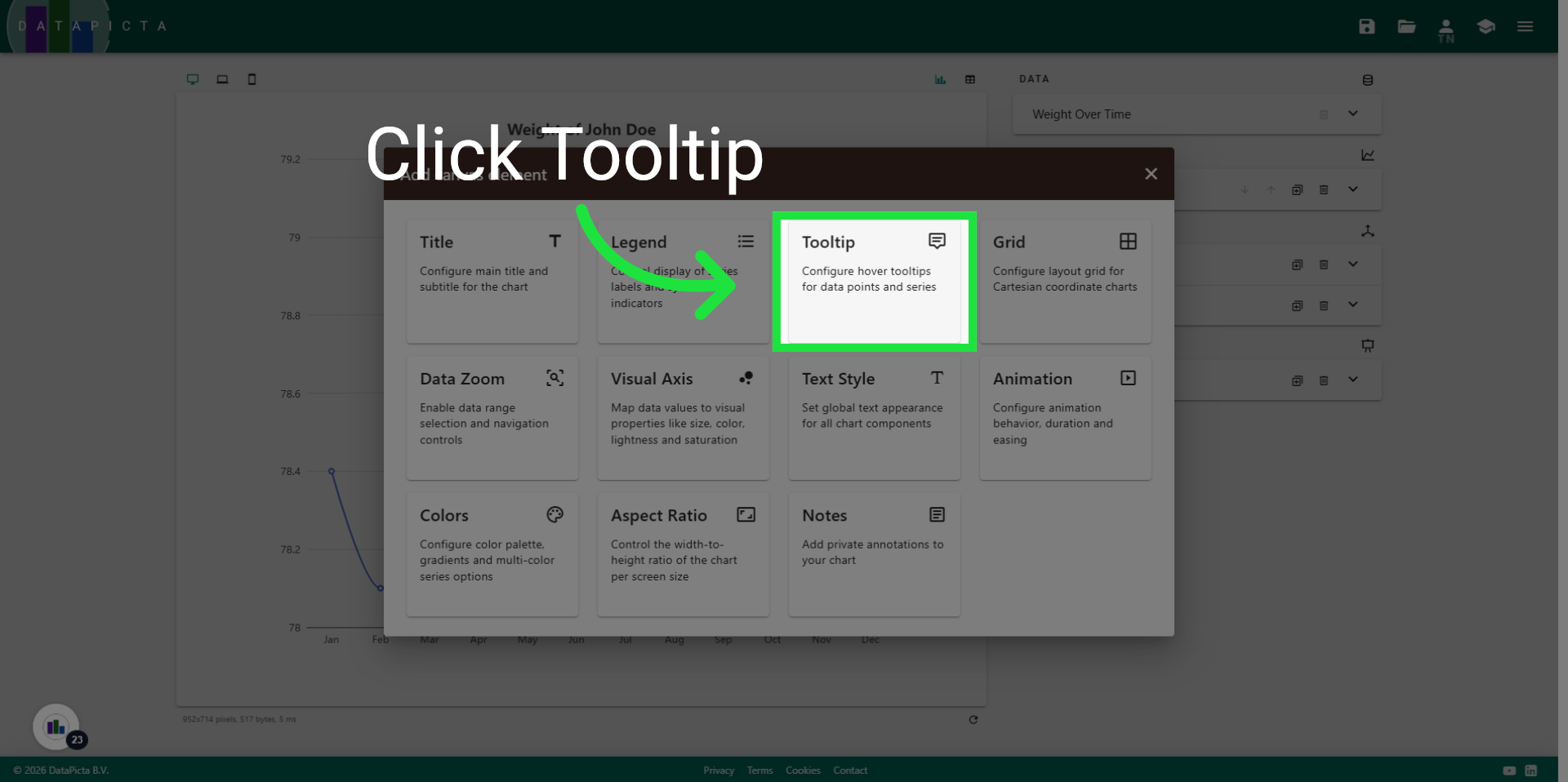Click the save icon in the header
The width and height of the screenshot is (1568, 782).
point(1366,26)
